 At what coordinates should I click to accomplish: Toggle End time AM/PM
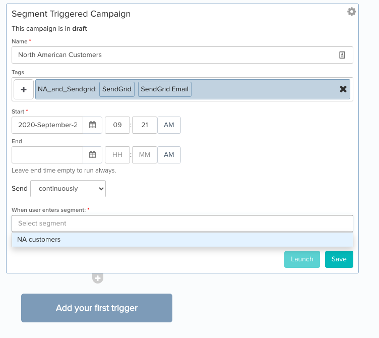point(169,154)
